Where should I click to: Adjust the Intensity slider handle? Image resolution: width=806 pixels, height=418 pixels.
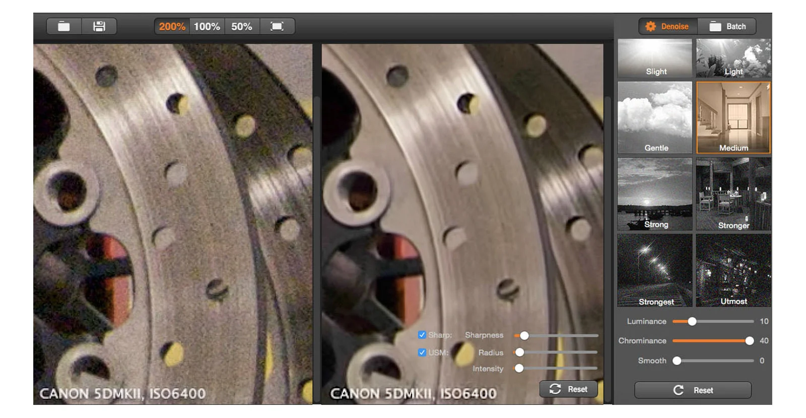[x=519, y=369]
